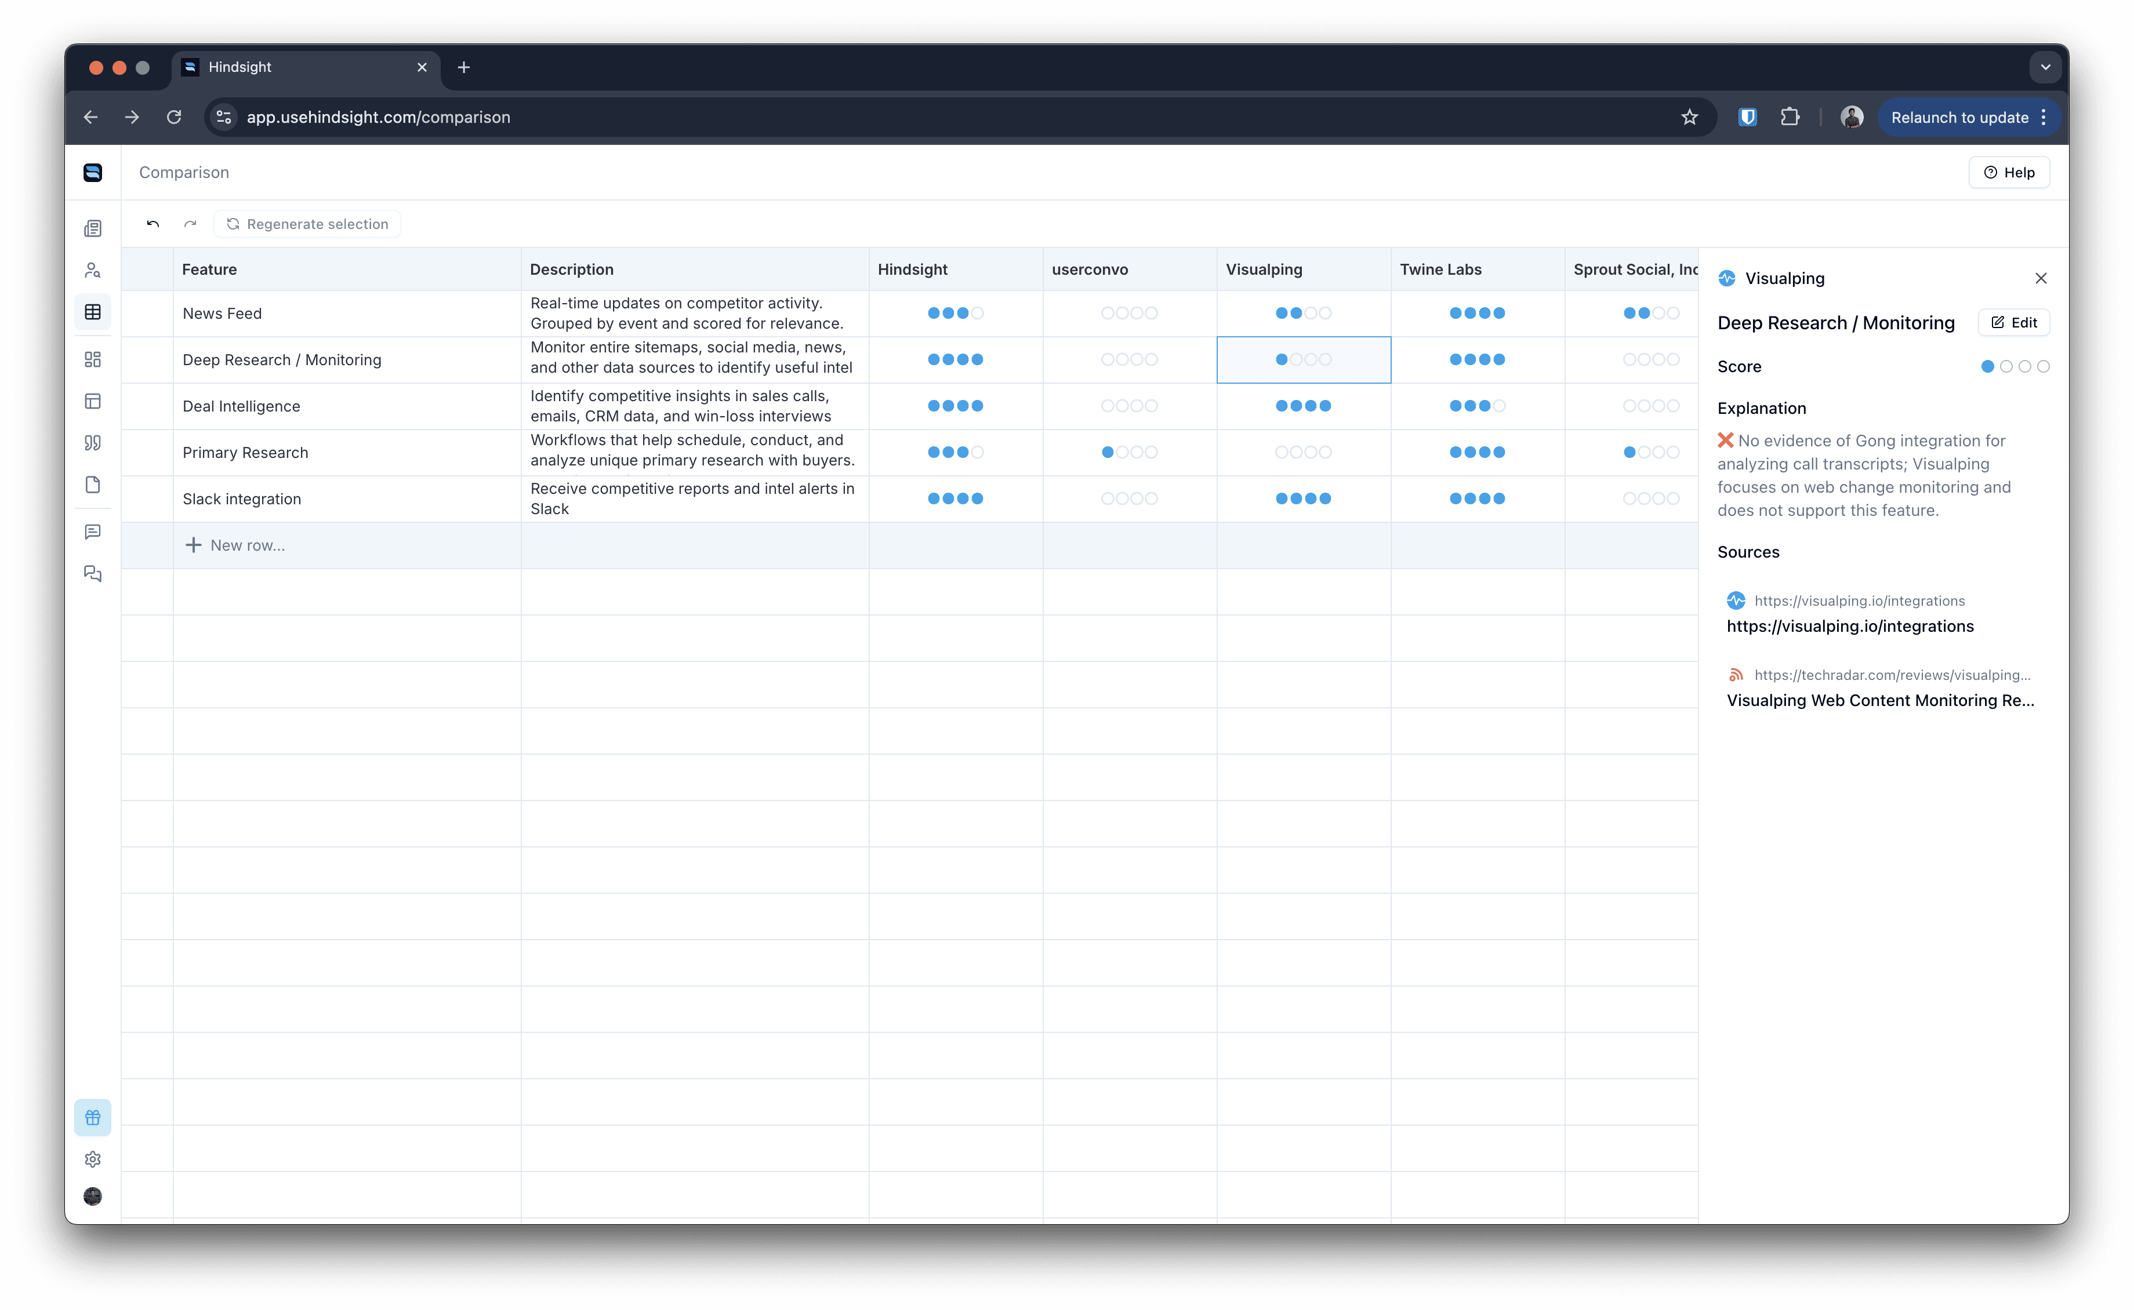Open the Chrome profile avatar
2134x1310 pixels.
(1852, 117)
